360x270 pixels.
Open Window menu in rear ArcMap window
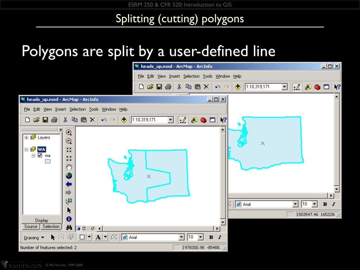coord(223,76)
